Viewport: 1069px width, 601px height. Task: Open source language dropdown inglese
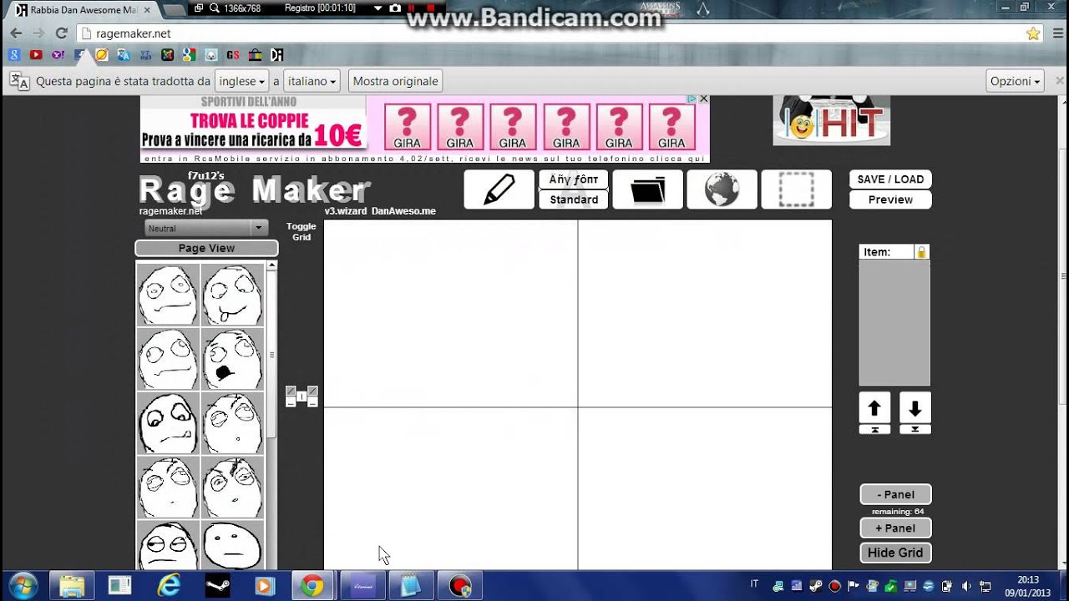pos(241,81)
